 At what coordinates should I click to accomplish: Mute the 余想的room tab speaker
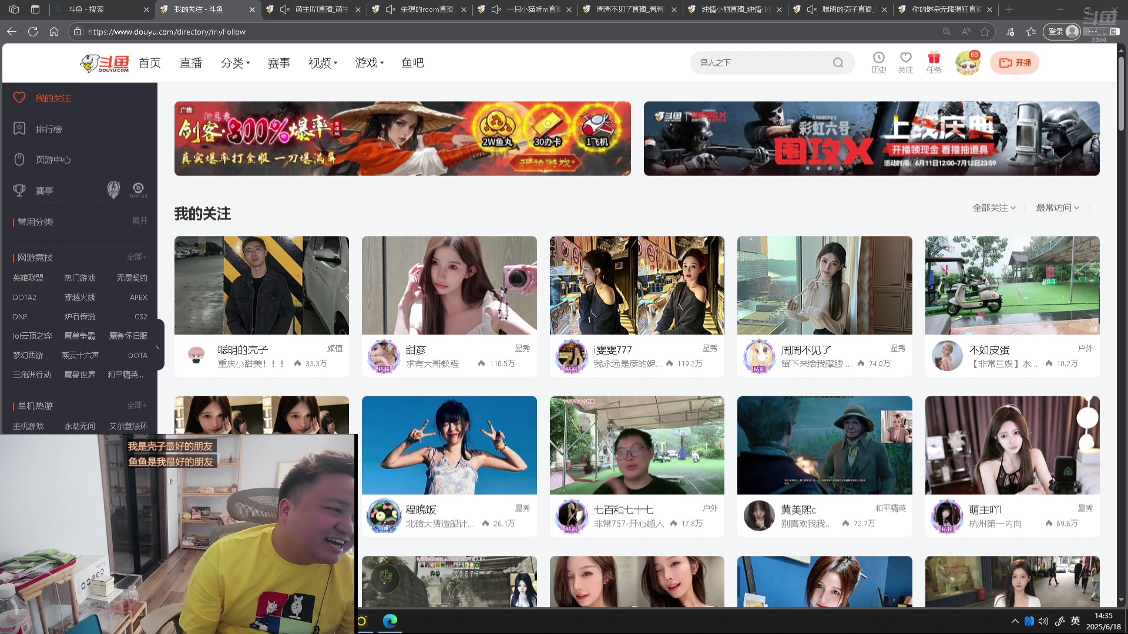click(390, 9)
